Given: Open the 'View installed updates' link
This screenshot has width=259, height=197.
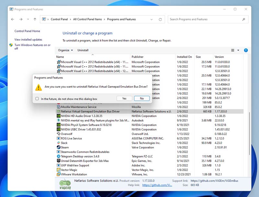Looking at the screenshot, I should click(x=28, y=39).
